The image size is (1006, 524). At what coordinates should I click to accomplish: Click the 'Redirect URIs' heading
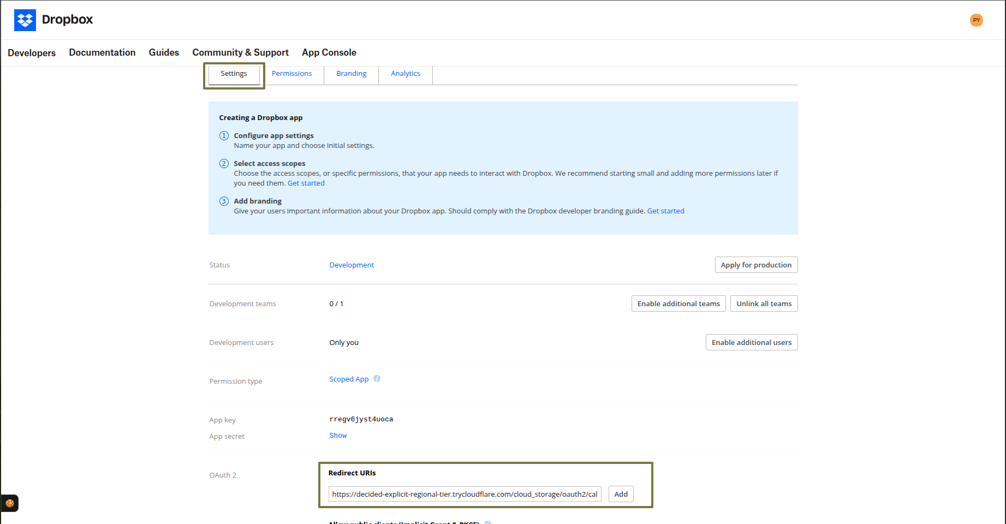click(x=352, y=473)
